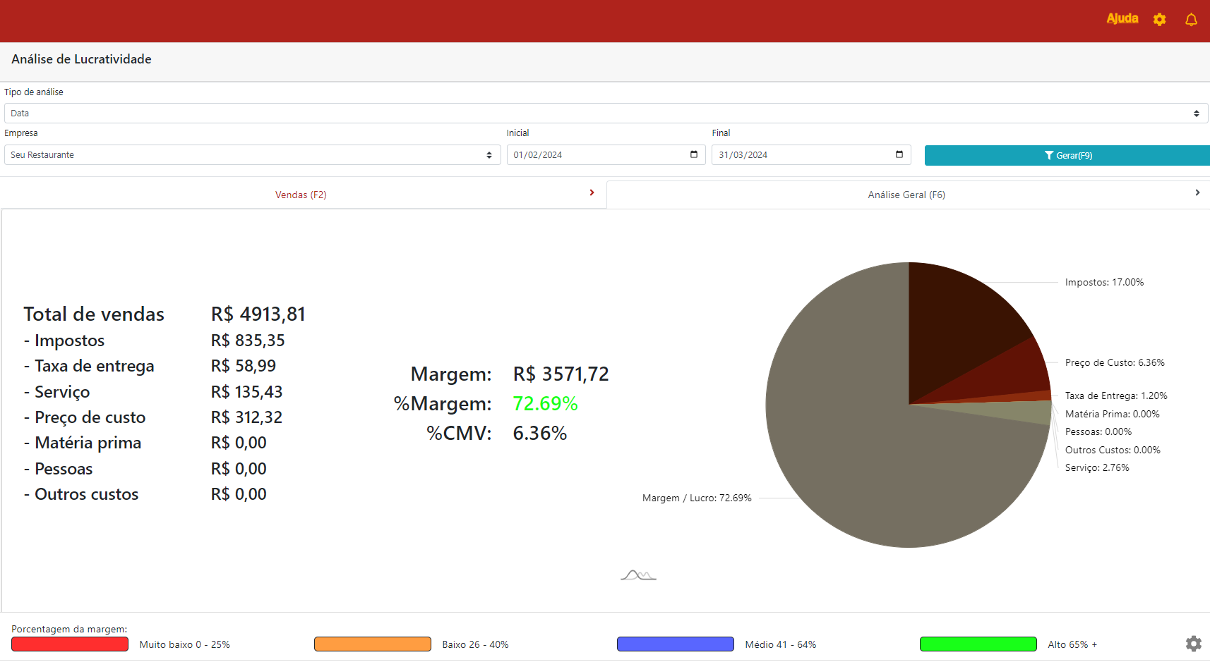Expand the Tipo de análise dropdown
This screenshot has width=1210, height=662.
click(605, 114)
